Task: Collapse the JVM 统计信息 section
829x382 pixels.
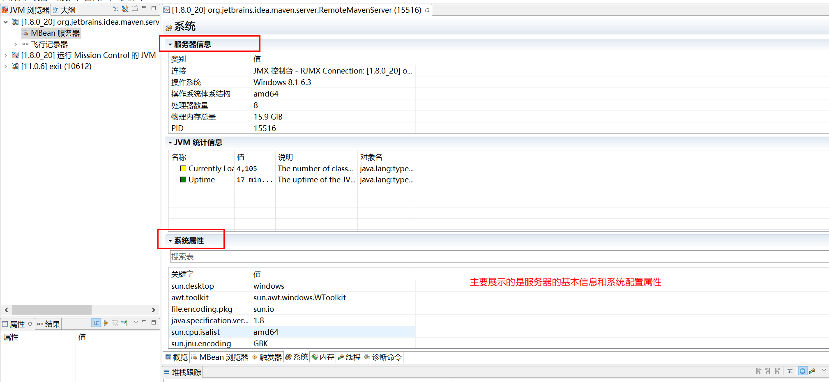Action: [x=170, y=143]
